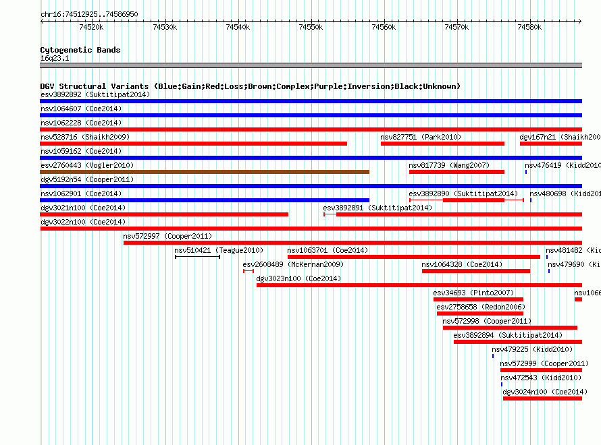Image resolution: width=601 pixels, height=445 pixels.
Task: Open esv3892890 (Suktitipat2014) variant label
Action: coord(463,194)
